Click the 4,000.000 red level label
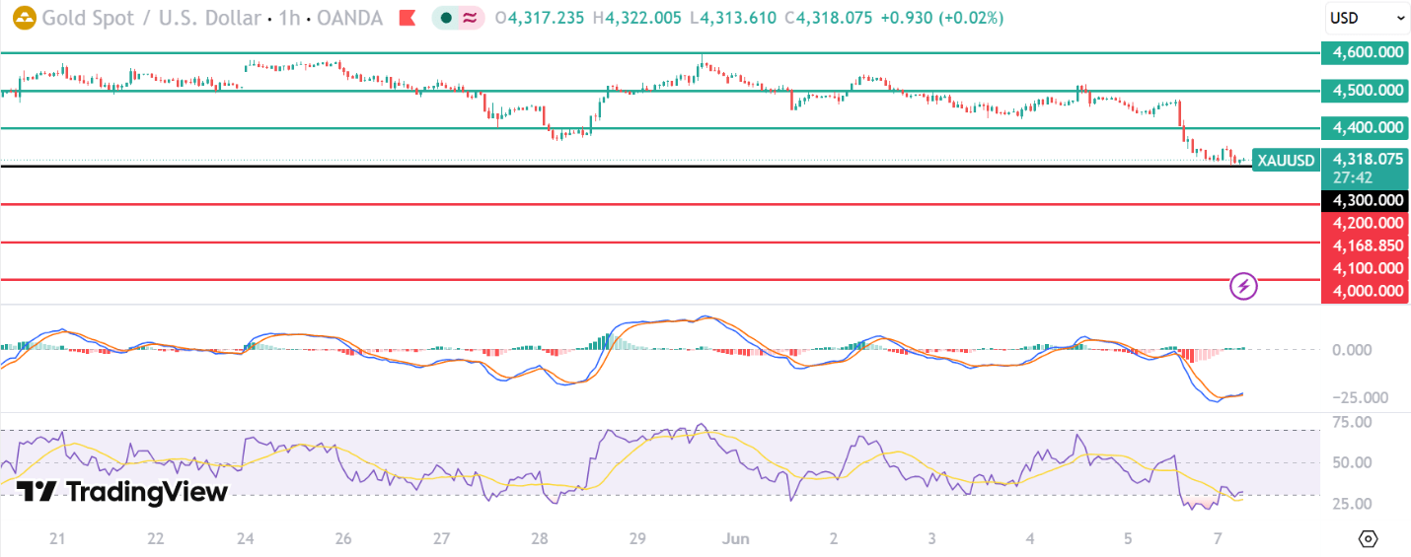Image resolution: width=1411 pixels, height=557 pixels. (x=1366, y=291)
